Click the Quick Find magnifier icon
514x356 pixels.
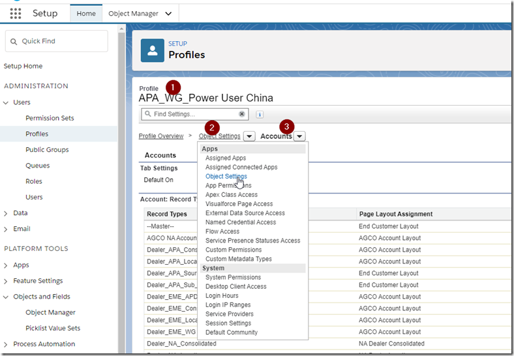coord(14,42)
